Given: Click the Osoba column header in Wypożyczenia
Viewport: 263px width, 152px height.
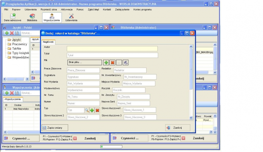Looking at the screenshot, I should [18, 105].
